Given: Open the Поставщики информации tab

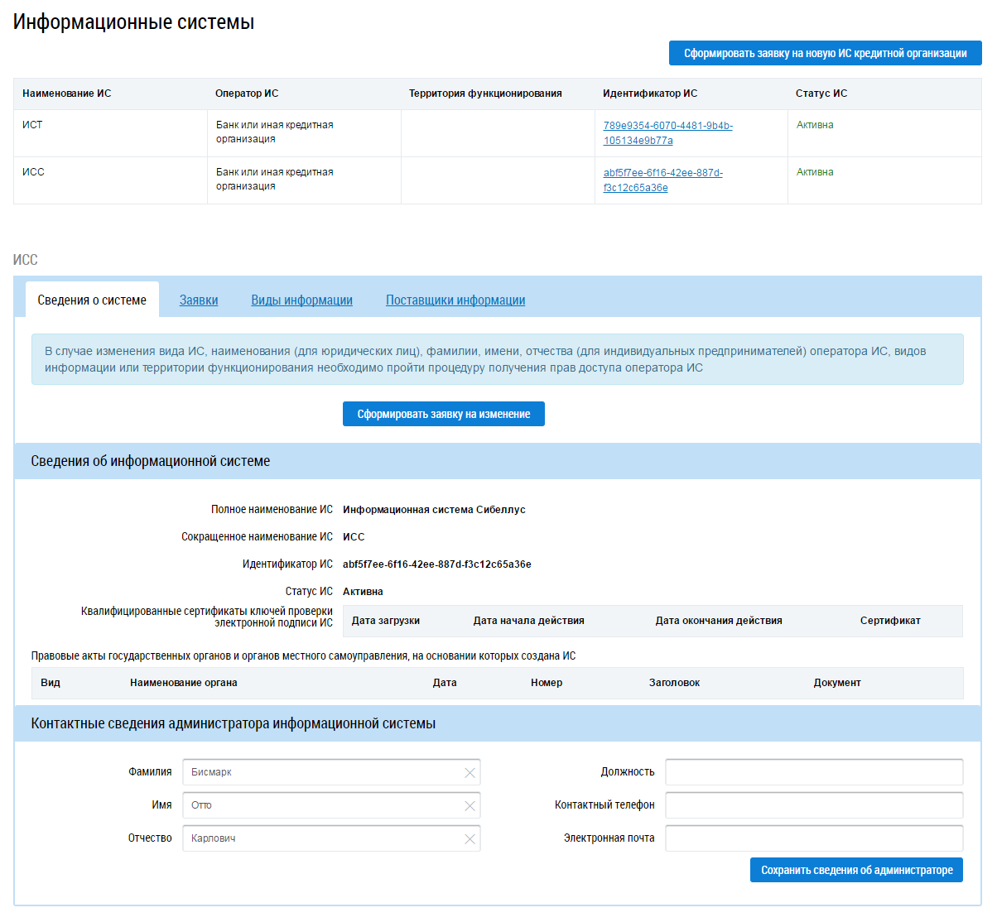Looking at the screenshot, I should pos(455,300).
